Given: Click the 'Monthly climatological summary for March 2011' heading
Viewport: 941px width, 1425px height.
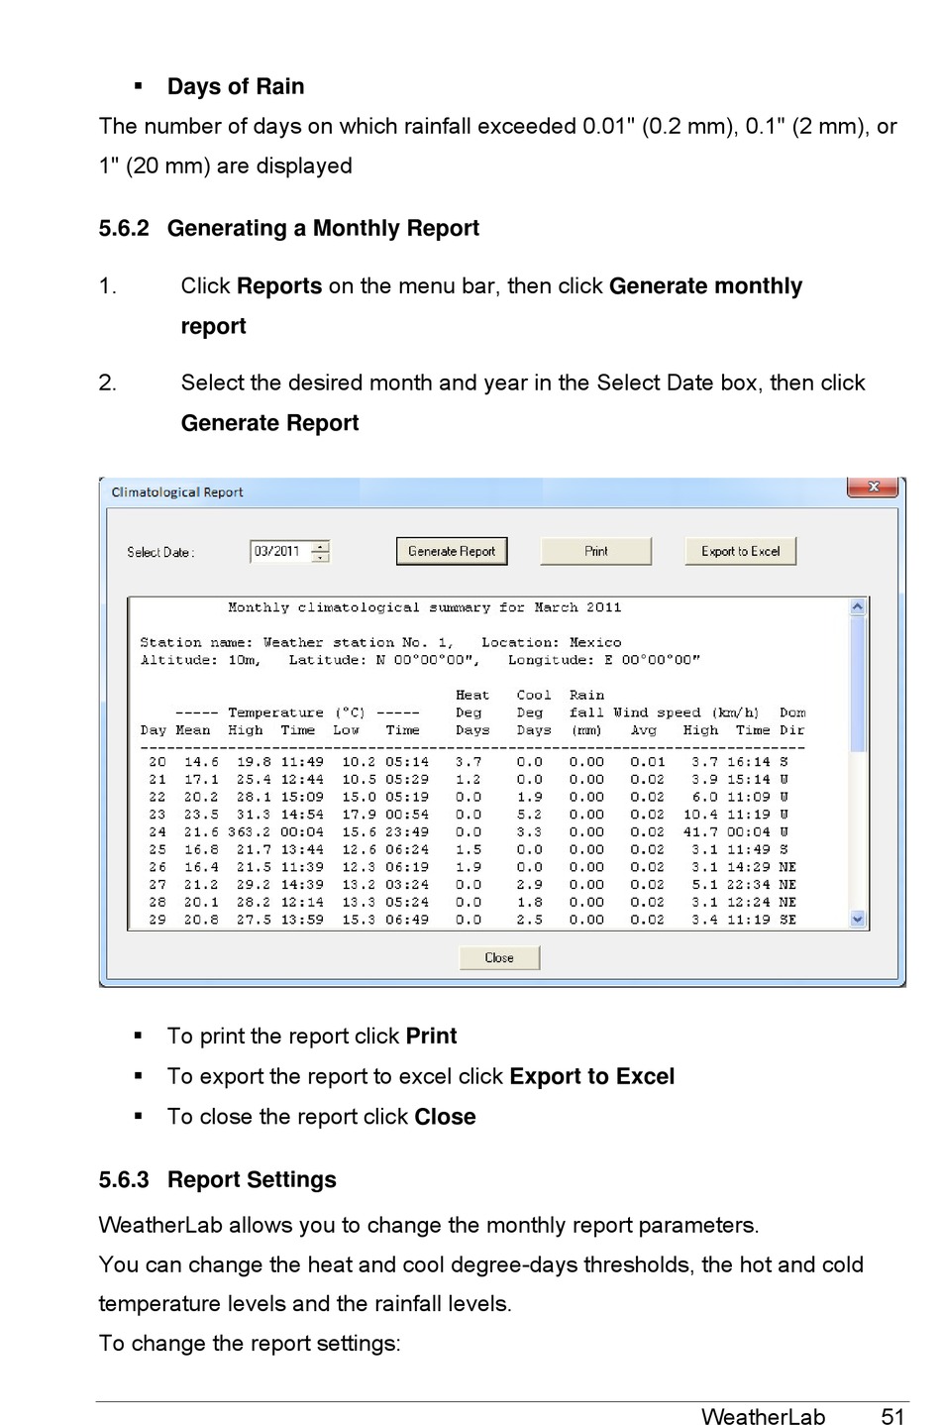Looking at the screenshot, I should point(425,607).
